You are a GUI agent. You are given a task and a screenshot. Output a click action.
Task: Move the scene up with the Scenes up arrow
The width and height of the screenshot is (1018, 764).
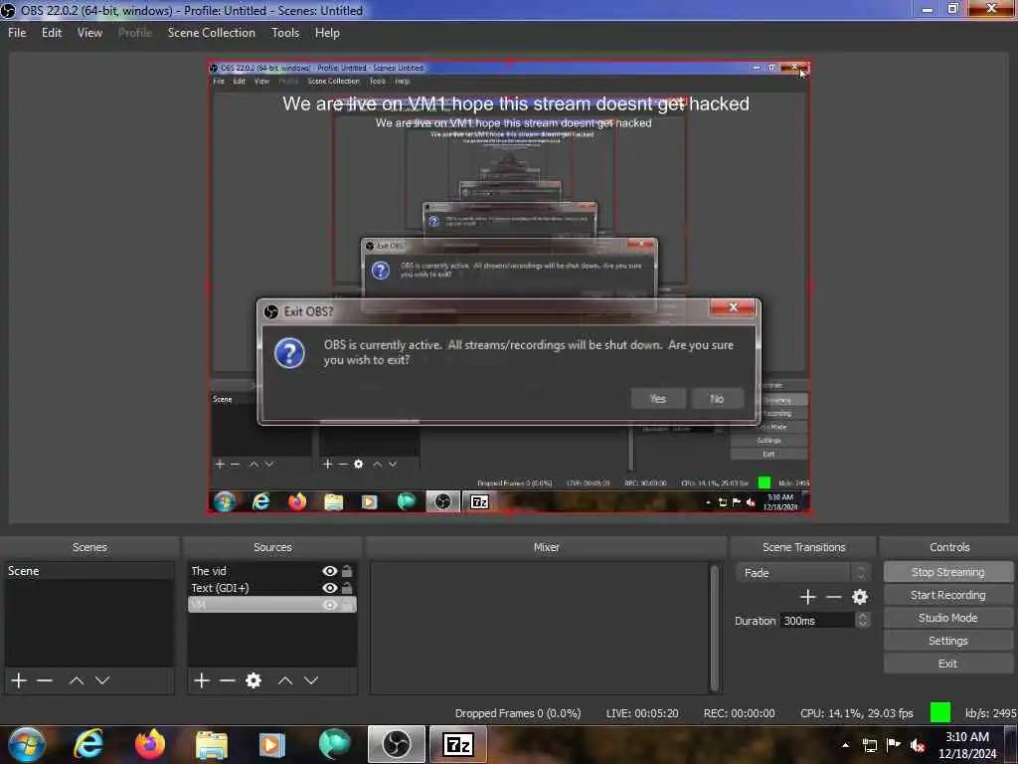coord(76,680)
